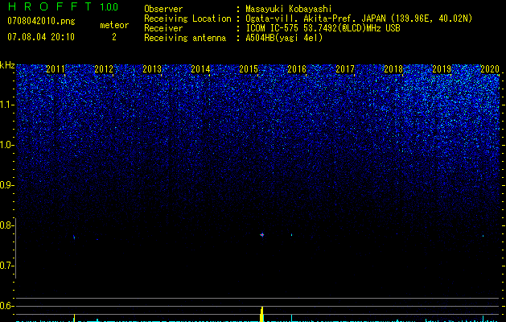This screenshot has width=506, height=322.
Task: Click the HROFFT title text
Action: 50,6
